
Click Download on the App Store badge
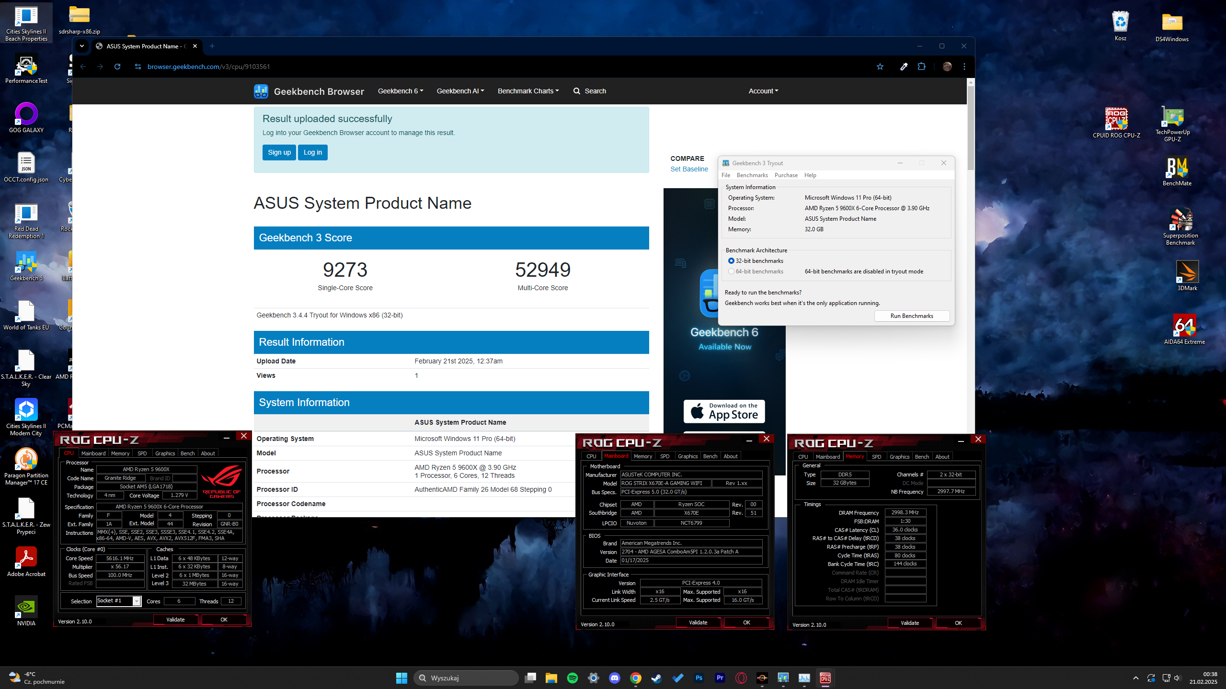pos(724,412)
